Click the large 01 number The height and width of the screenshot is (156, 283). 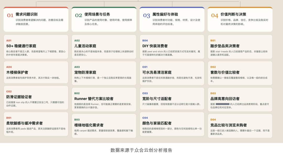click(10, 15)
